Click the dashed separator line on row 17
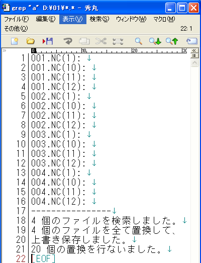The width and height of the screenshot is (201, 263). point(71,211)
